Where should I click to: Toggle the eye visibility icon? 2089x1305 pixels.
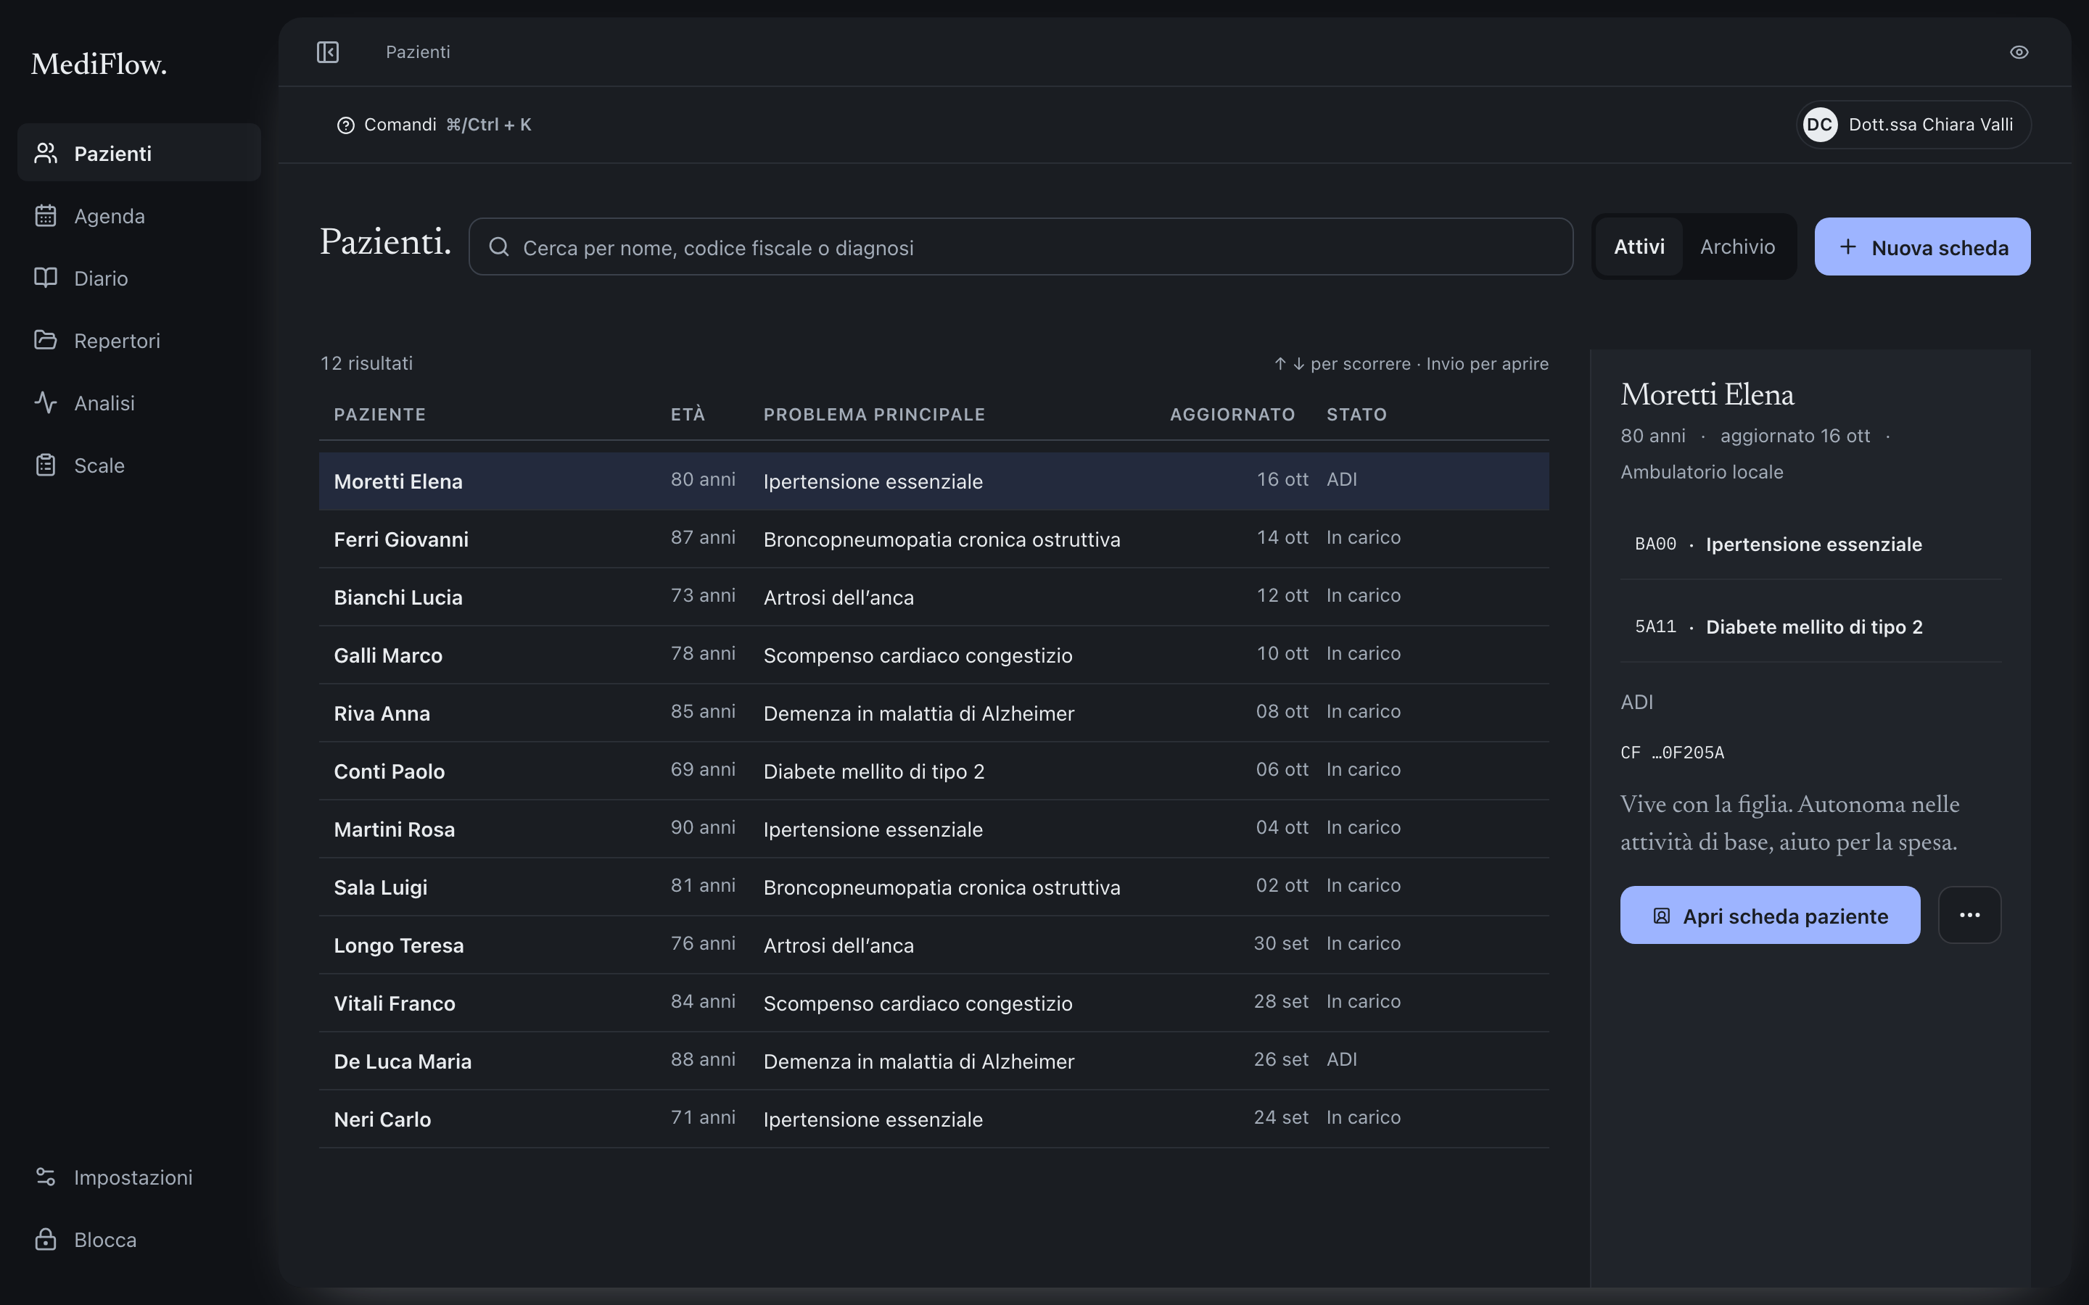[2018, 51]
